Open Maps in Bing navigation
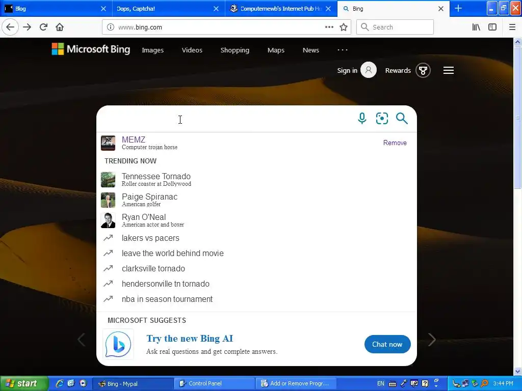Viewport: 522px width, 391px height. click(276, 50)
